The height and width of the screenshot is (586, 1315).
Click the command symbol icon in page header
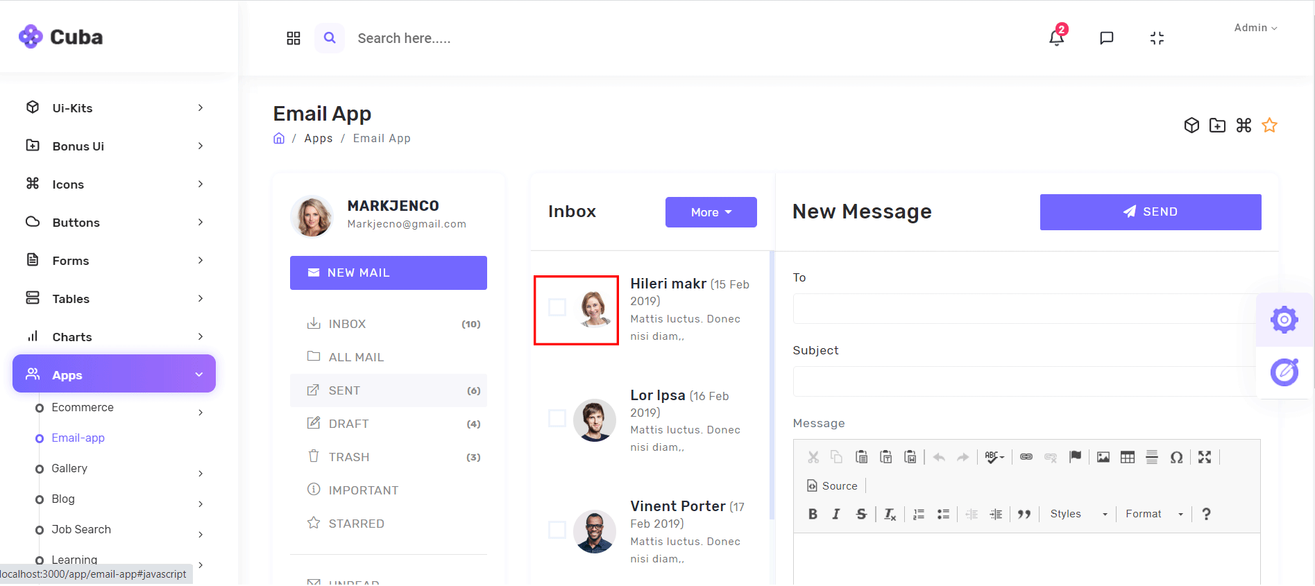[1244, 126]
